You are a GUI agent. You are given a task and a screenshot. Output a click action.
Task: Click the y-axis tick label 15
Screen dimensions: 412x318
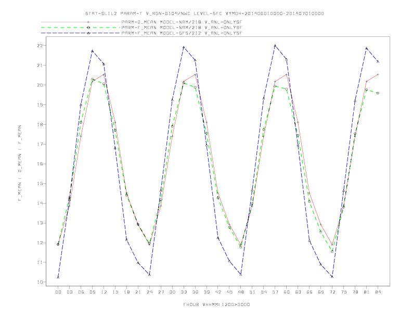pos(40,183)
